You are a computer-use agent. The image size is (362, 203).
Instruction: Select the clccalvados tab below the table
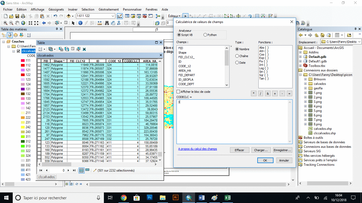(x=47, y=177)
